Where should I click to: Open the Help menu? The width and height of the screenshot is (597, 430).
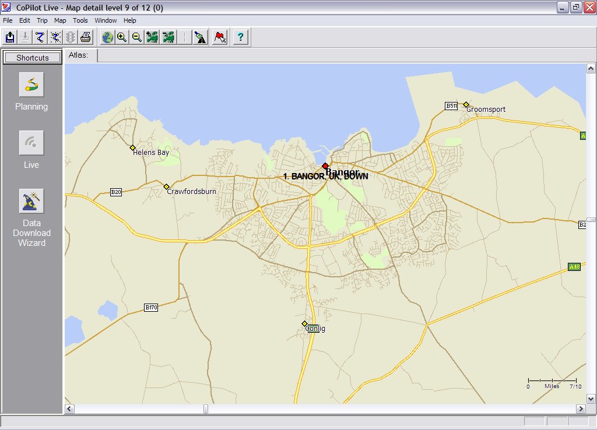(129, 20)
